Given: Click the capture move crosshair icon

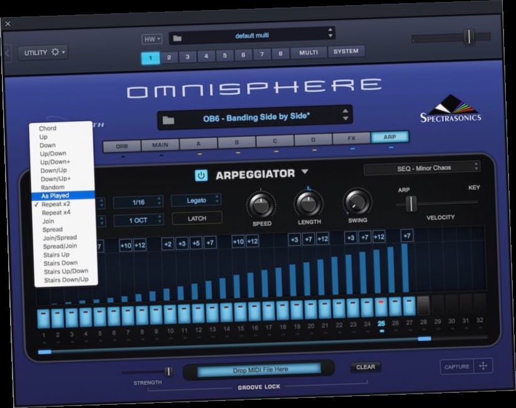Looking at the screenshot, I should pyautogui.click(x=483, y=365).
